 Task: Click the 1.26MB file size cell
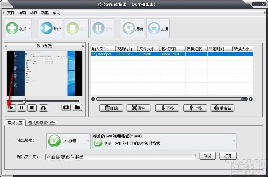149,54
